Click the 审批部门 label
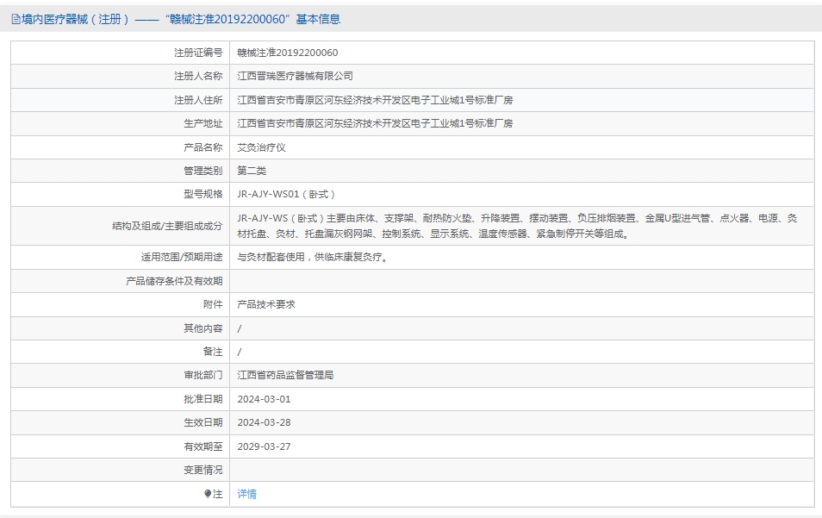The image size is (822, 518). (203, 375)
